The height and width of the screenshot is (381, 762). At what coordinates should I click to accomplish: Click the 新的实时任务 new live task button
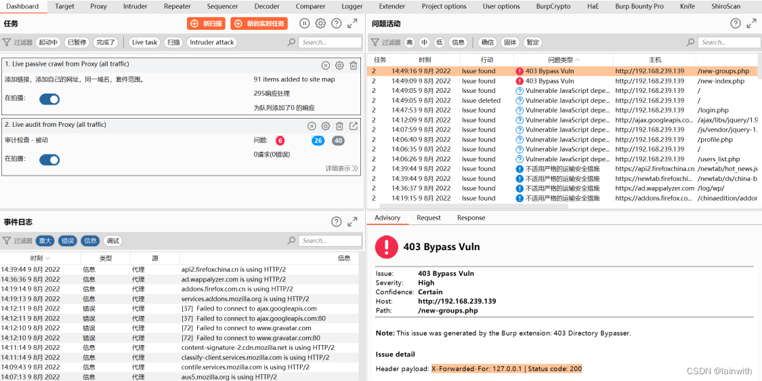(x=259, y=24)
